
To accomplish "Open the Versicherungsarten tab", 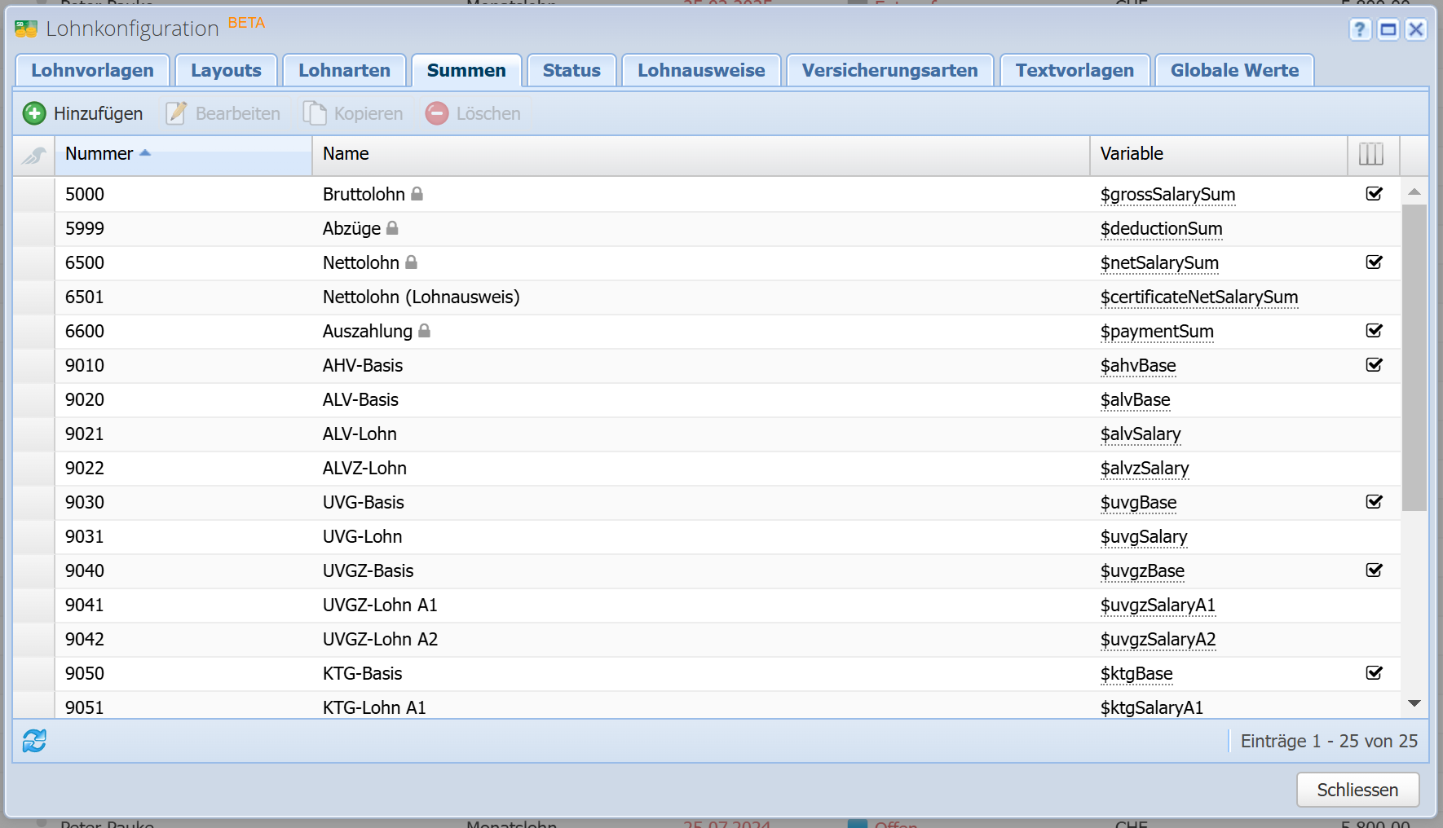I will coord(889,71).
